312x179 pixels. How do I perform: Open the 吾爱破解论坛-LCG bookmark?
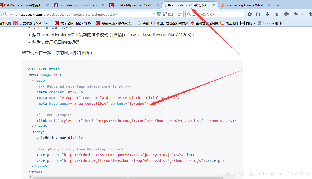click(33, 23)
